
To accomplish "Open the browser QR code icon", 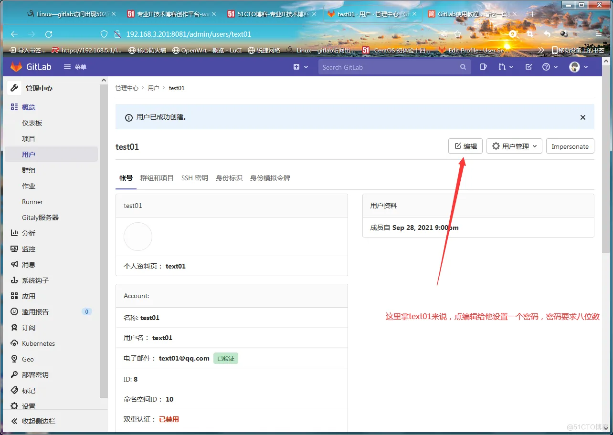I will [x=444, y=34].
